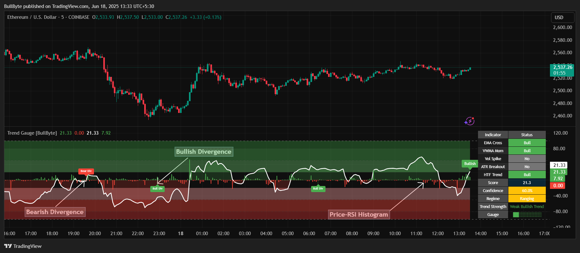Click the green Bullish signal label

470,164
